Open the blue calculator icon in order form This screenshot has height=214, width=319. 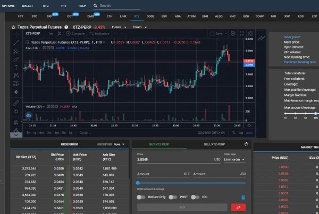243,197
